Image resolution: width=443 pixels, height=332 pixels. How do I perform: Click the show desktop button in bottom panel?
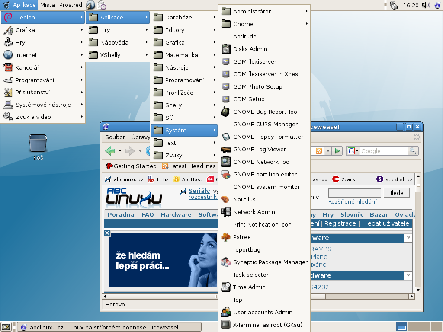point(6,327)
